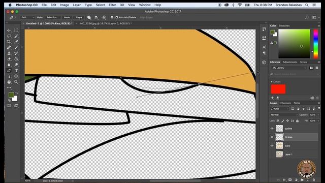325x183 pixels.
Task: Click the red library color swatch
Action: (x=278, y=89)
